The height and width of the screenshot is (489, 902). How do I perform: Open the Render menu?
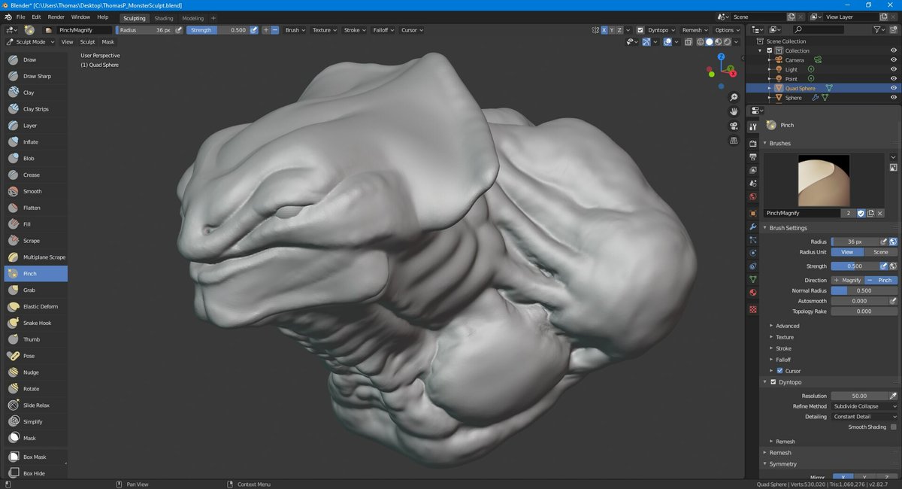(56, 17)
